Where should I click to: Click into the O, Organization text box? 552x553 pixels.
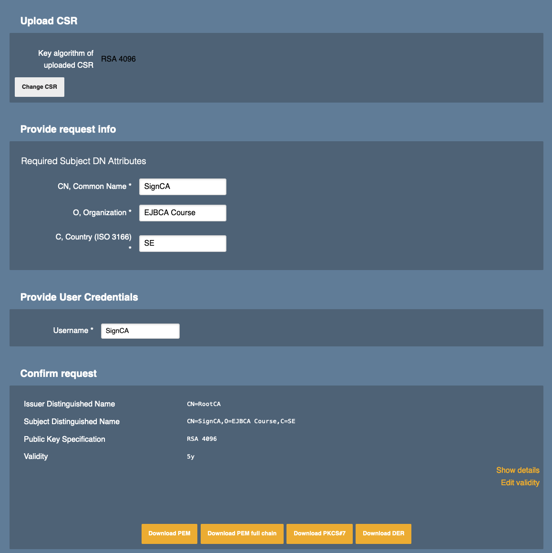[x=183, y=213]
